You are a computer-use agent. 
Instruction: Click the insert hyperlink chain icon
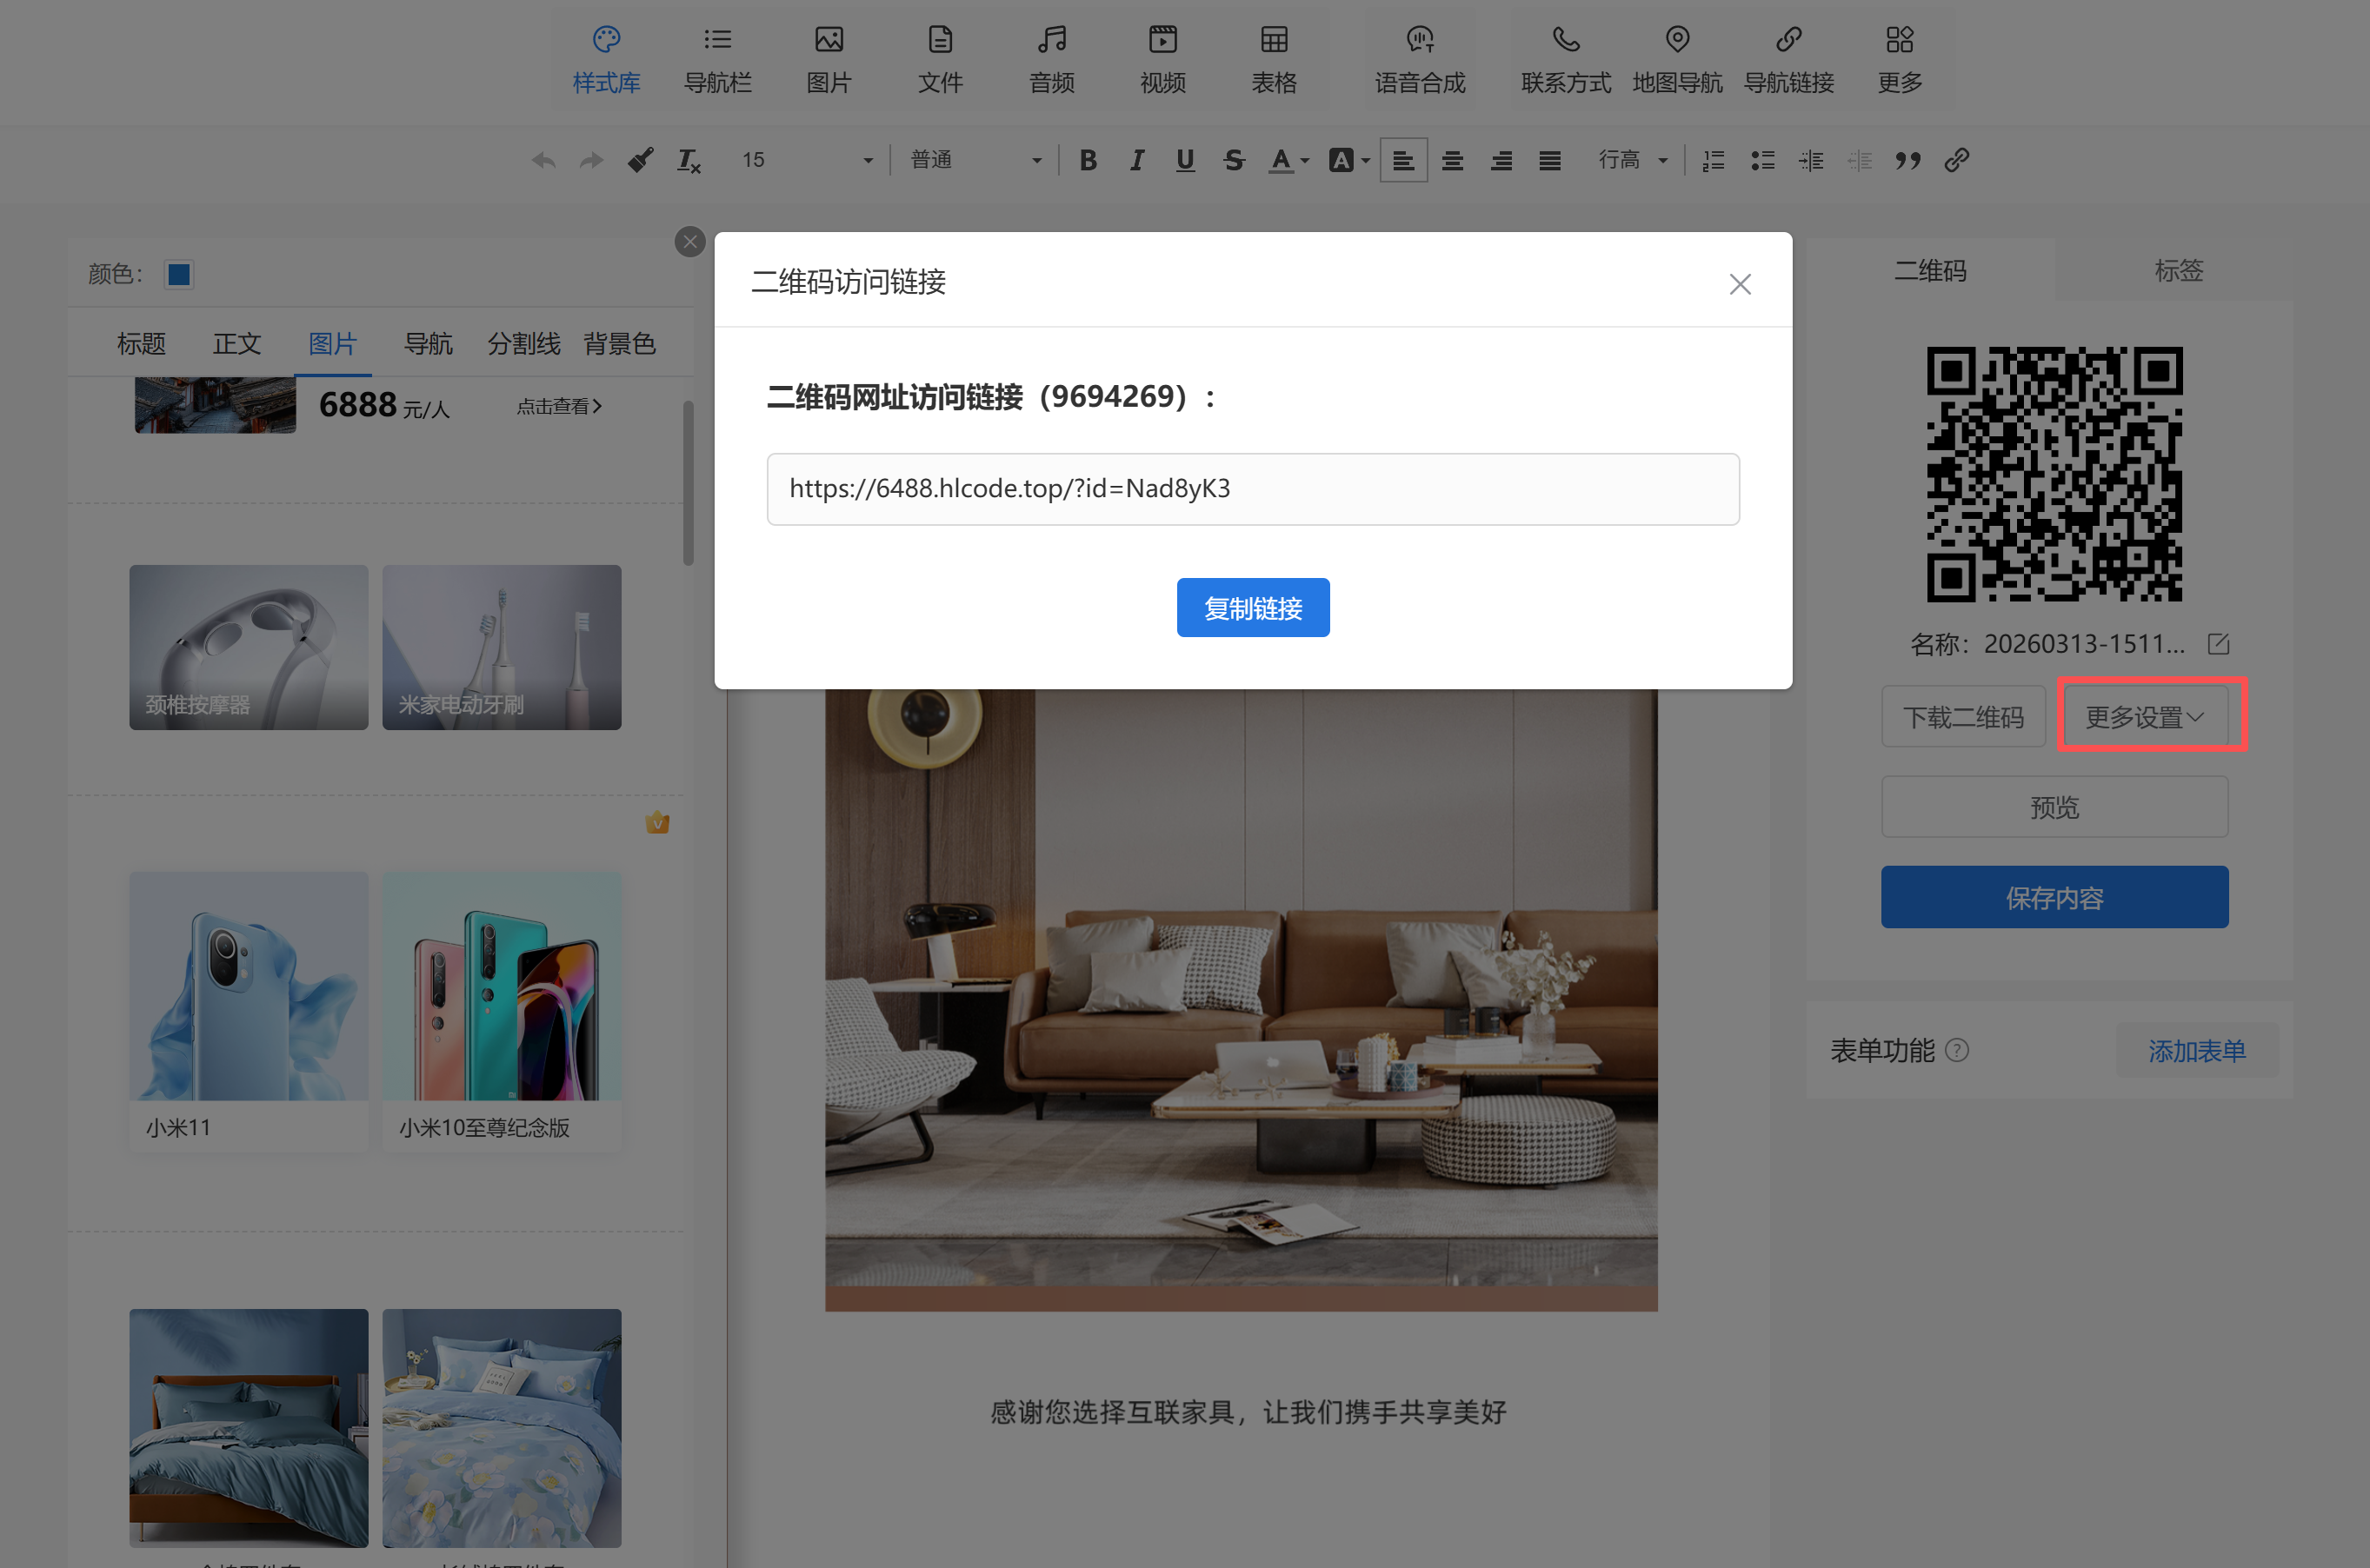[x=1956, y=160]
